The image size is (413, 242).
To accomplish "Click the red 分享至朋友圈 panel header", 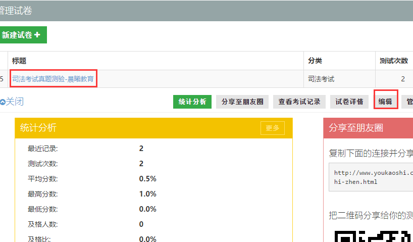I will [368, 128].
